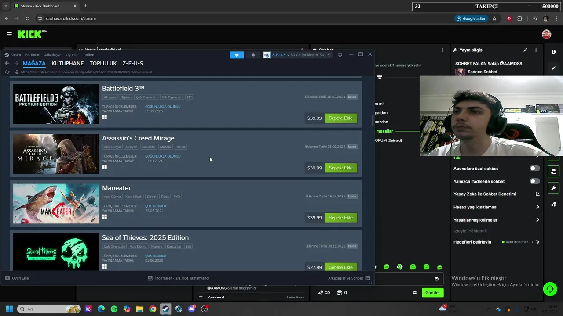Open Discord from the taskbar

191,309
